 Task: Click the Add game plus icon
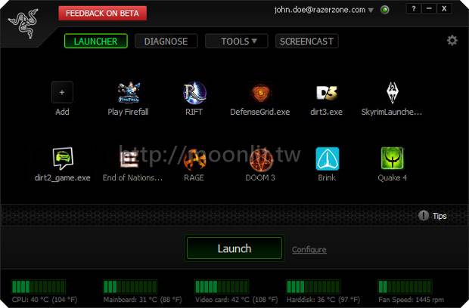tap(62, 92)
